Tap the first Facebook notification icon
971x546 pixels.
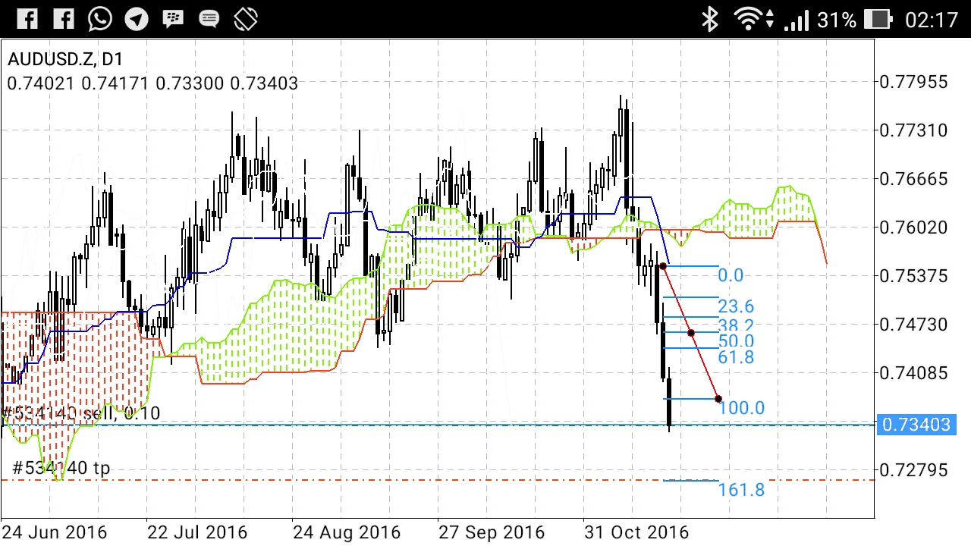(x=27, y=19)
